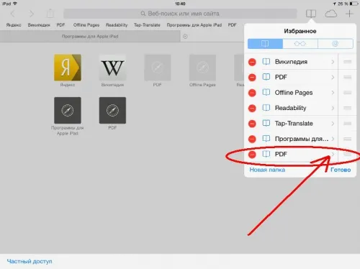Viewport: 360px width, 269px height.
Task: Select the Offline Pages bookmark row text
Action: coord(294,93)
